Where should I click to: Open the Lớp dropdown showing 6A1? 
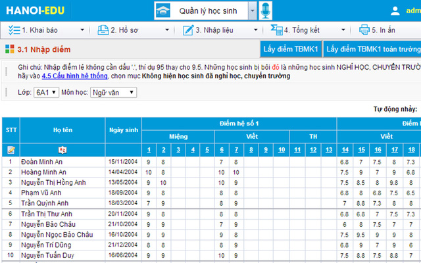pos(46,93)
